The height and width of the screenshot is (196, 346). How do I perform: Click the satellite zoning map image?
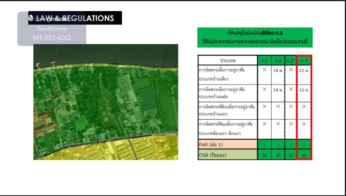(x=106, y=102)
